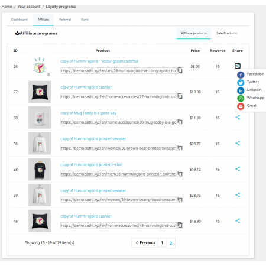The height and width of the screenshot is (266, 266).
Task: Choose the LinkedIn share icon
Action: [x=241, y=90]
